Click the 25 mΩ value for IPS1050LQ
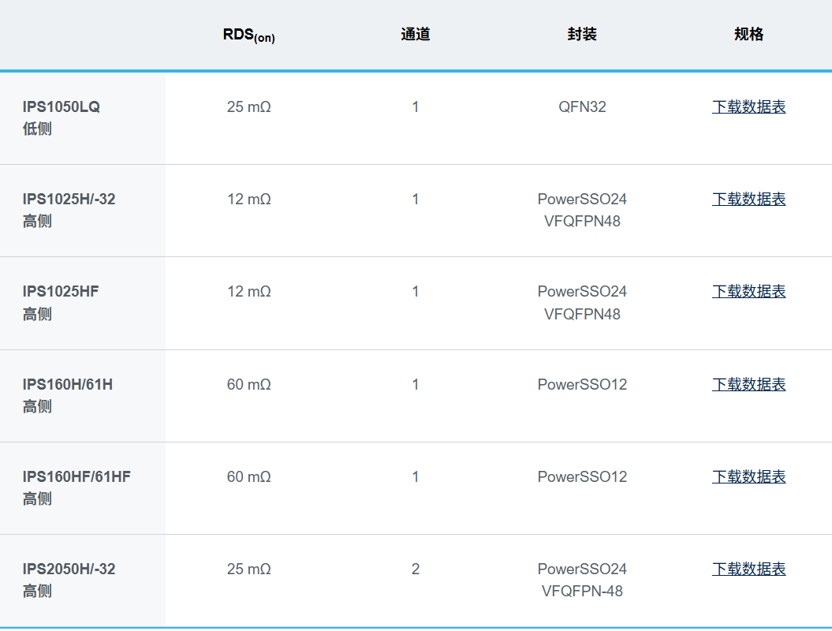Viewport: 832px width, 631px height. pyautogui.click(x=249, y=106)
